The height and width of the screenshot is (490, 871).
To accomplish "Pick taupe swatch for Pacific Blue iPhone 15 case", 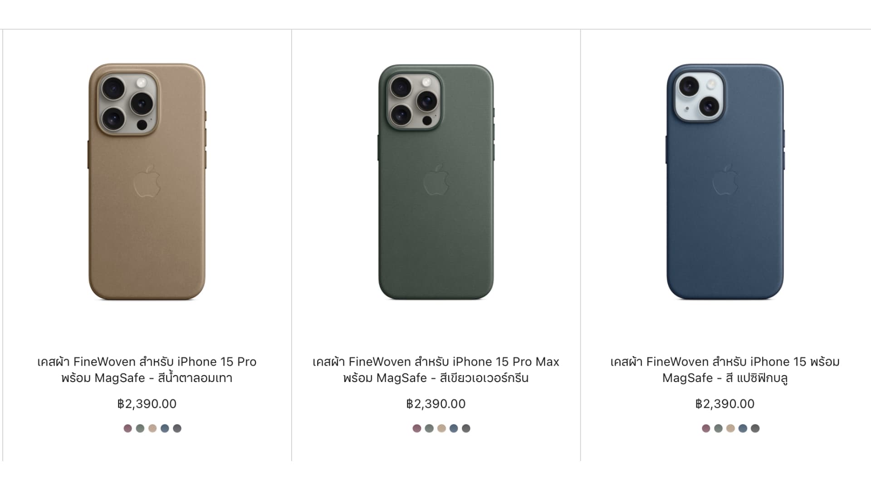I will pos(730,428).
